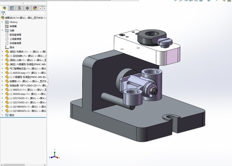
Task: Select the M8X5.5<1> component
Action: tap(26, 90)
